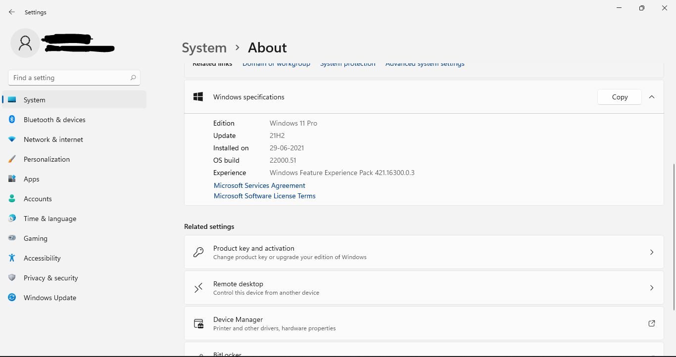Image resolution: width=676 pixels, height=357 pixels.
Task: Click the Find a setting search field
Action: coord(74,78)
